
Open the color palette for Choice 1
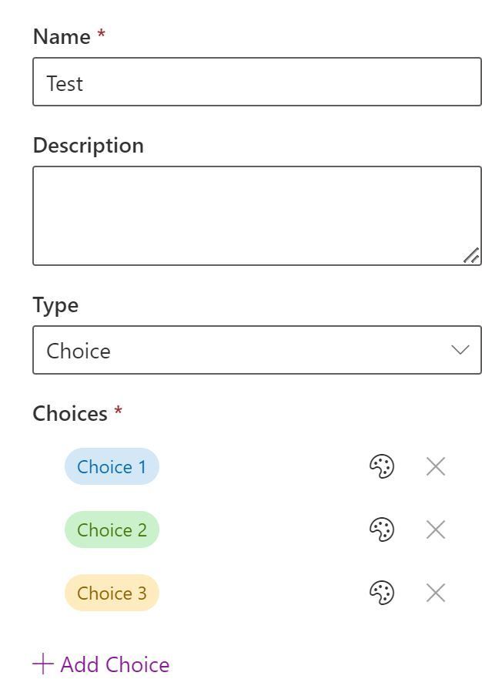click(x=382, y=466)
